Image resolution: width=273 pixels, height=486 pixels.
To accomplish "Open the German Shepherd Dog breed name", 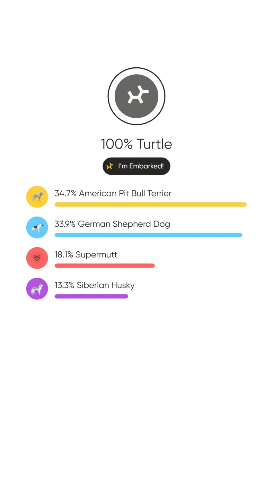I will click(x=124, y=224).
